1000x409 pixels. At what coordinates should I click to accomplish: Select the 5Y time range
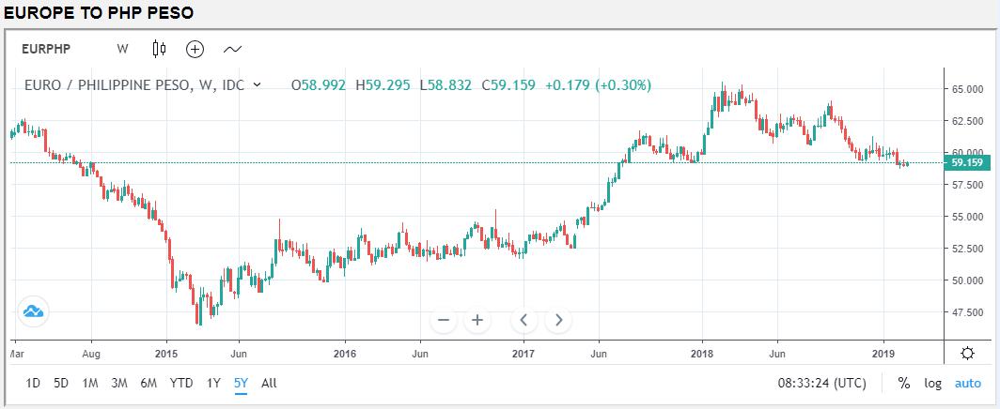241,383
